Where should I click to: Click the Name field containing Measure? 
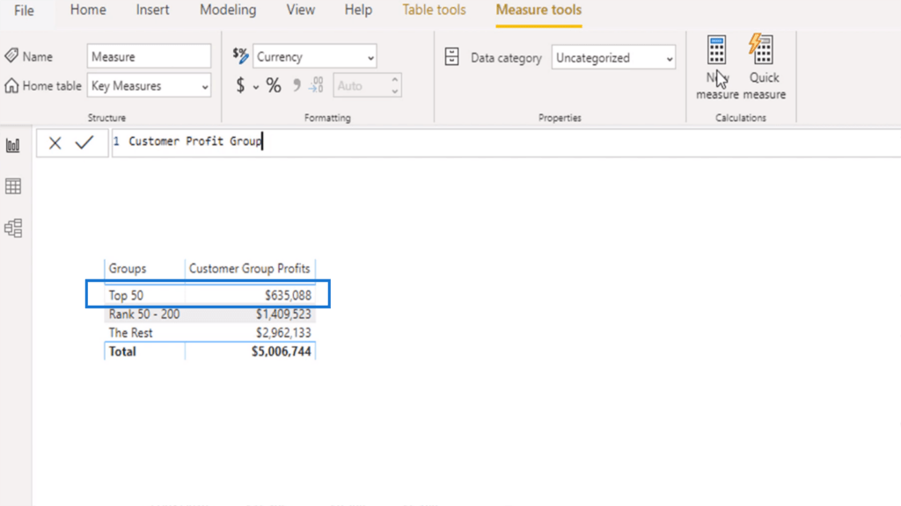[149, 56]
